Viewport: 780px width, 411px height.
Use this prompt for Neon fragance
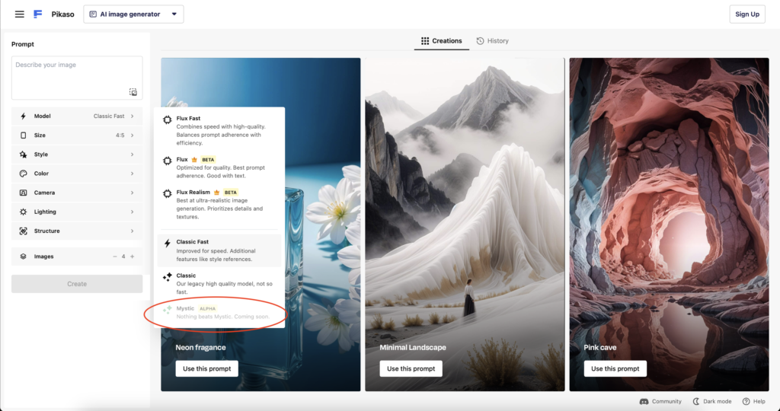[x=207, y=368]
